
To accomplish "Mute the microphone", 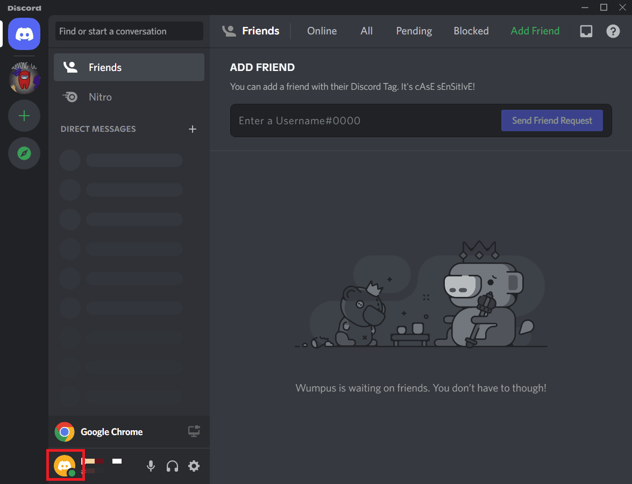I will [x=151, y=466].
